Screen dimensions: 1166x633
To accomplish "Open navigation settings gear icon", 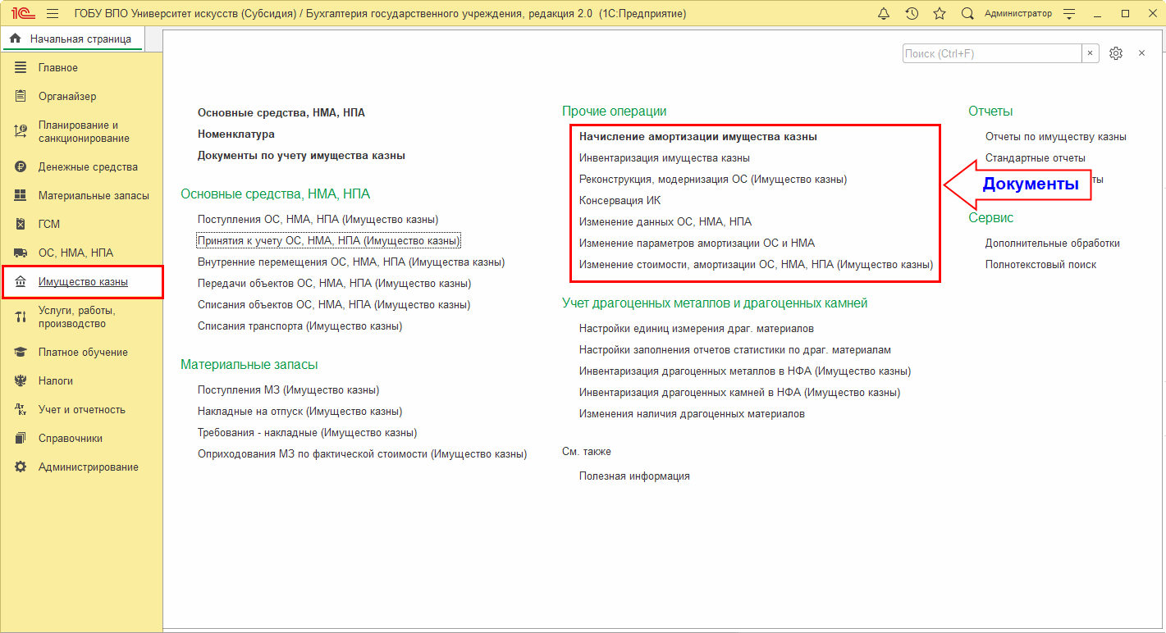I will point(1115,53).
